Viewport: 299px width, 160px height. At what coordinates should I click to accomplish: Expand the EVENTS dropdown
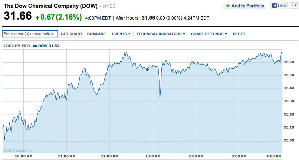pyautogui.click(x=121, y=34)
